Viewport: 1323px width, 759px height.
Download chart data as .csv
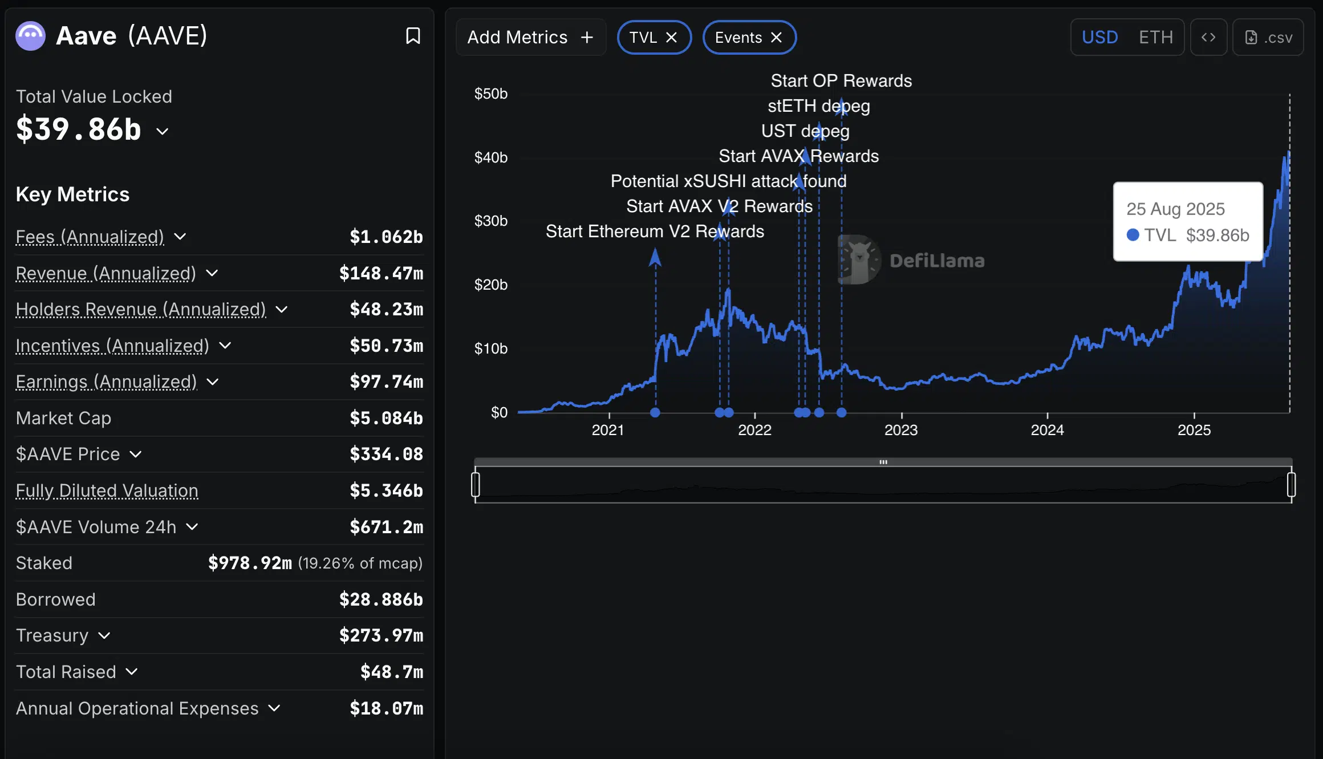point(1268,38)
